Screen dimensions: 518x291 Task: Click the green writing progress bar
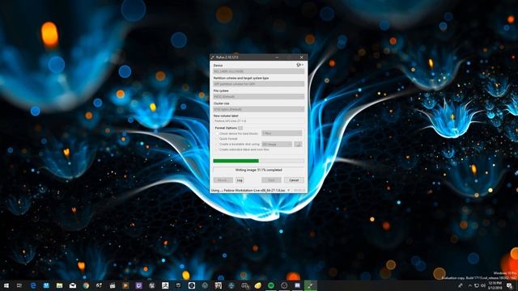click(259, 161)
